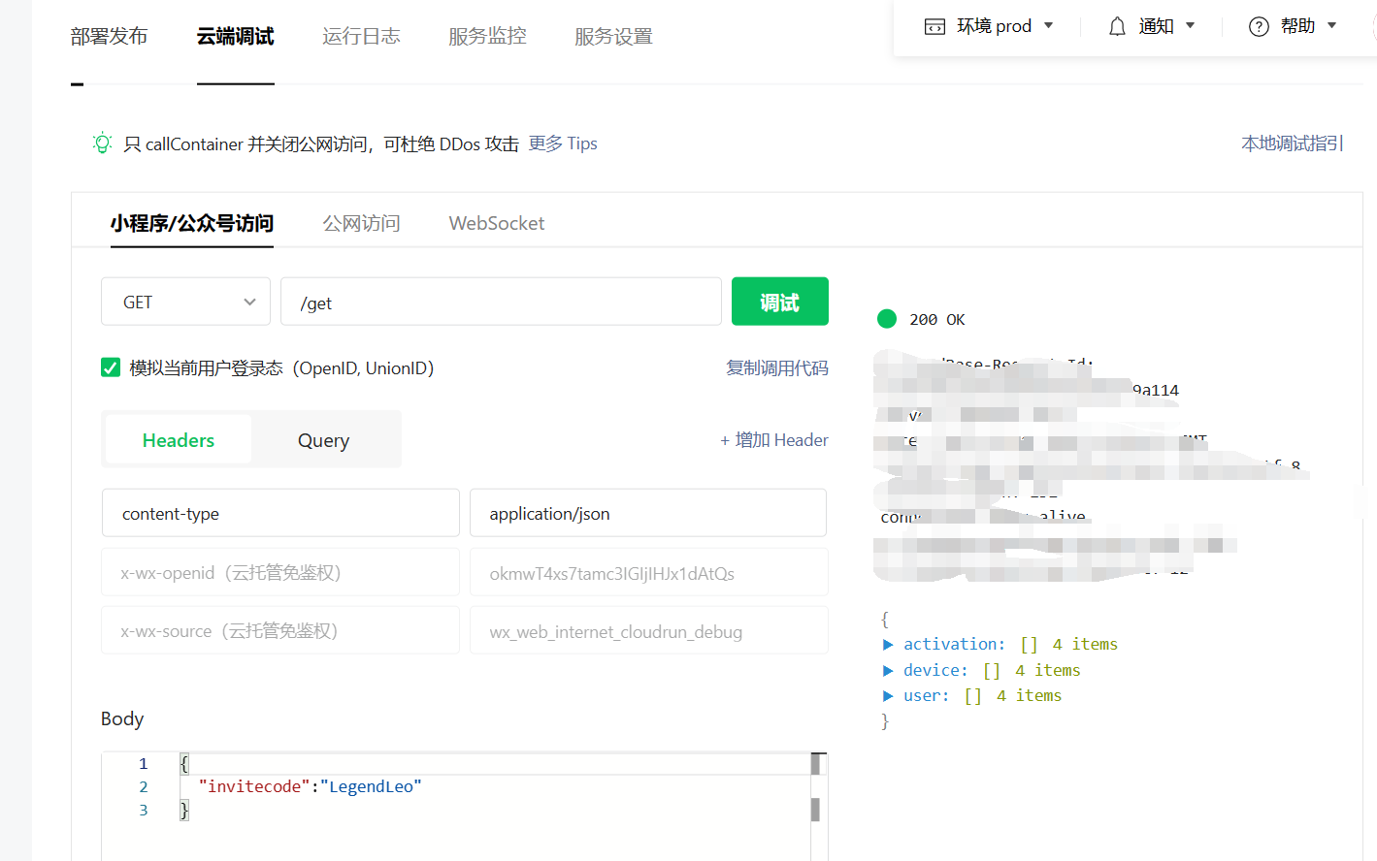Switch to the 部署发布 tab
The image size is (1377, 861).
pyautogui.click(x=109, y=37)
